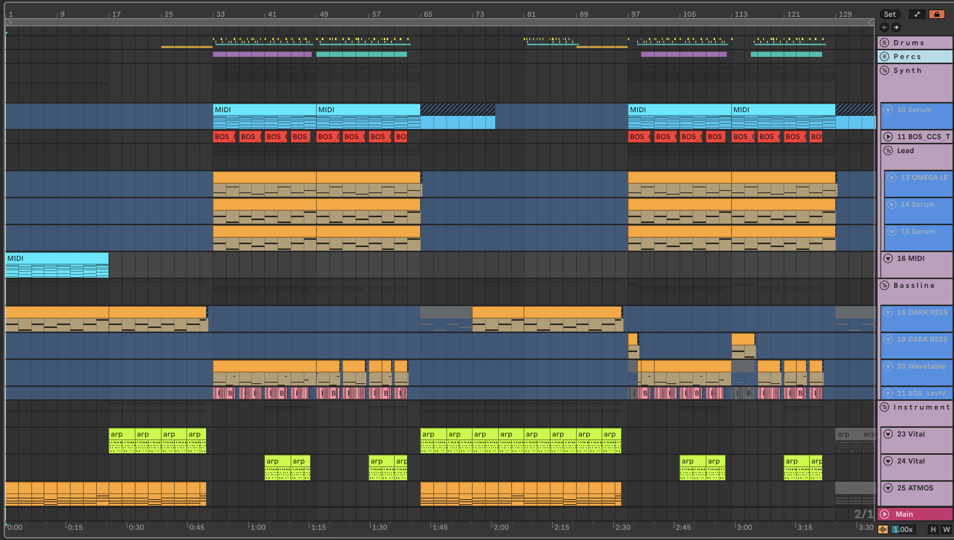
Task: Click the 1.00x zoom value slider
Action: [x=903, y=529]
